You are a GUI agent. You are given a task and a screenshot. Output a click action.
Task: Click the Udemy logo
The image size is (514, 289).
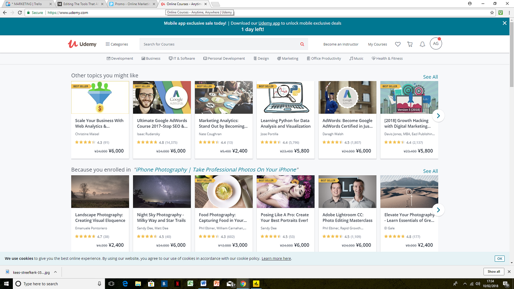82,44
